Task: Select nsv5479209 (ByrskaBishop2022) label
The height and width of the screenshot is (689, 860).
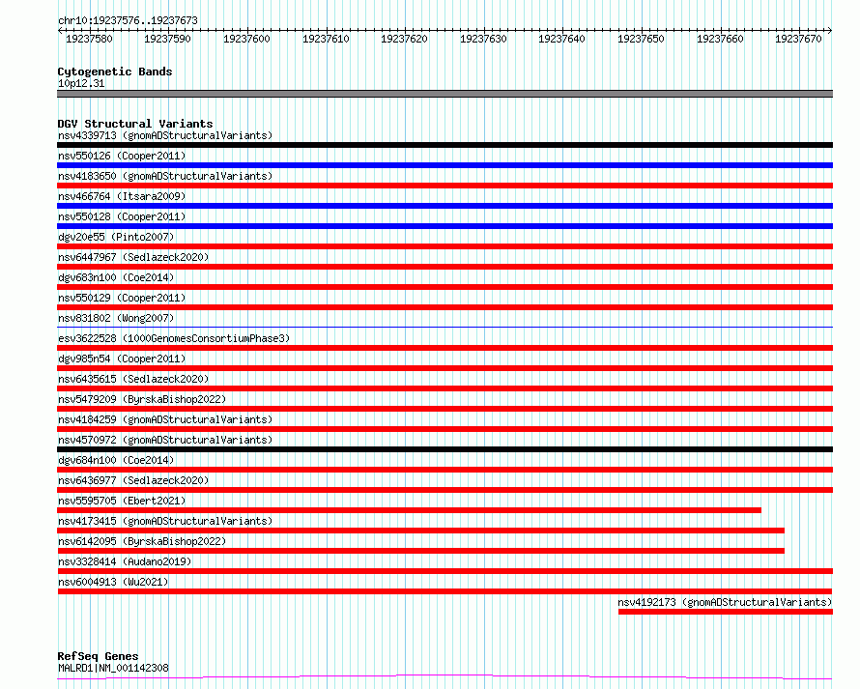Action: pos(142,399)
